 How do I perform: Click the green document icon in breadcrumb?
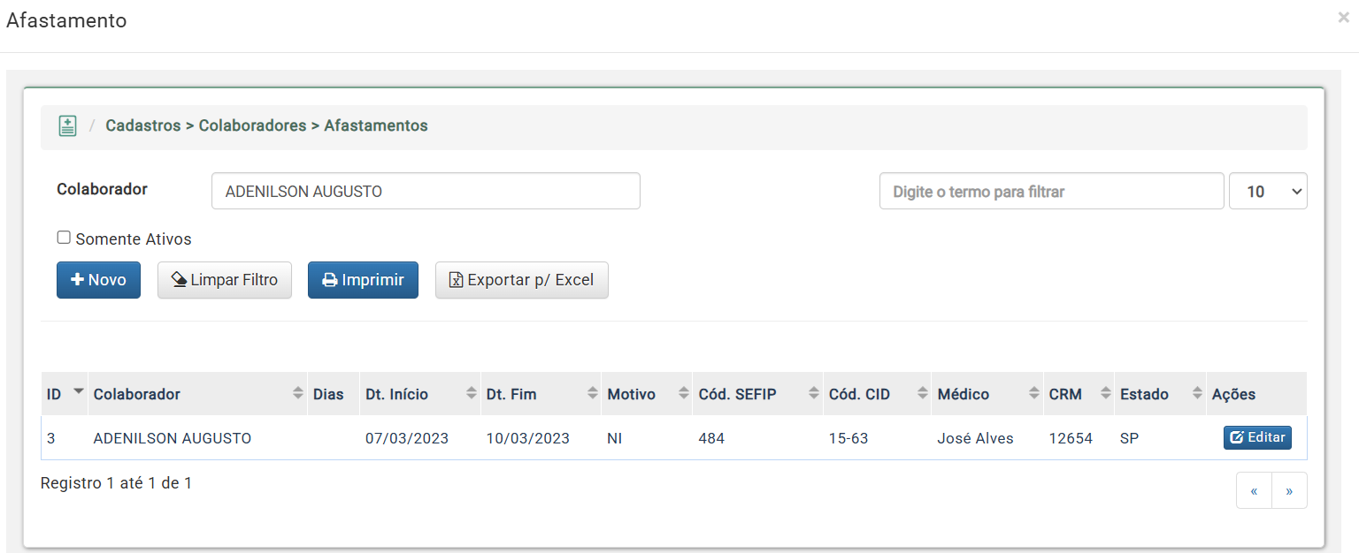(x=67, y=125)
